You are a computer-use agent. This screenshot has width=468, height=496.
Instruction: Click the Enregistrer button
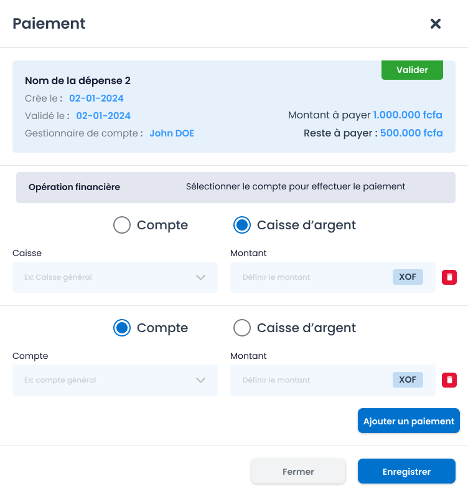click(406, 471)
